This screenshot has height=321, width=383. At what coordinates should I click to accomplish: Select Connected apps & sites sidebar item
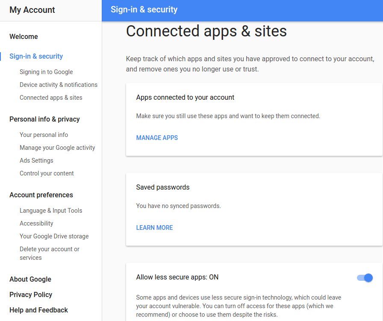coord(51,98)
